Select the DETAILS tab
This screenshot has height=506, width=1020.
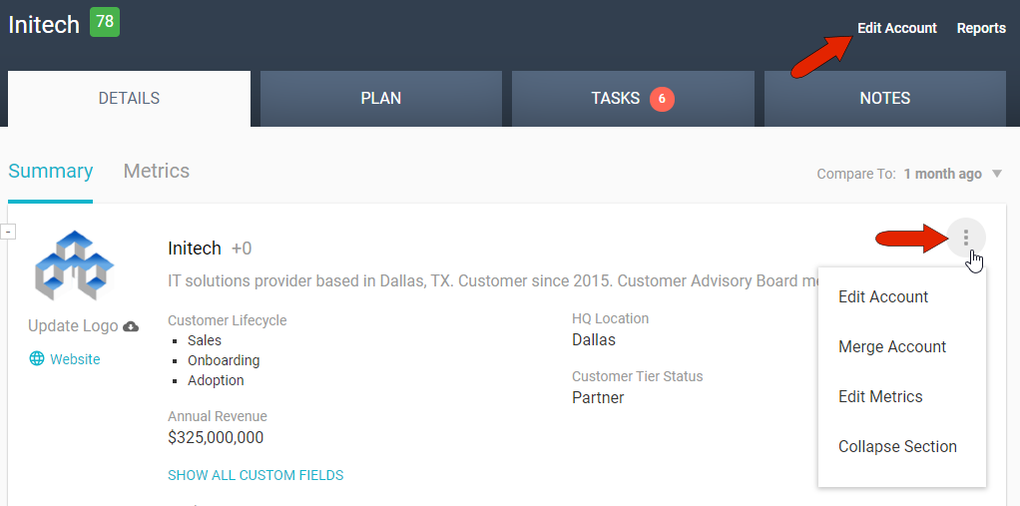pos(129,99)
